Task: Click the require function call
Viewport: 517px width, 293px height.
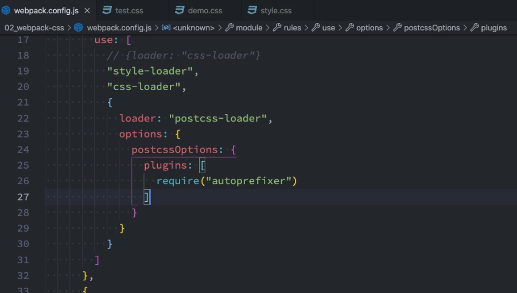Action: pyautogui.click(x=178, y=181)
